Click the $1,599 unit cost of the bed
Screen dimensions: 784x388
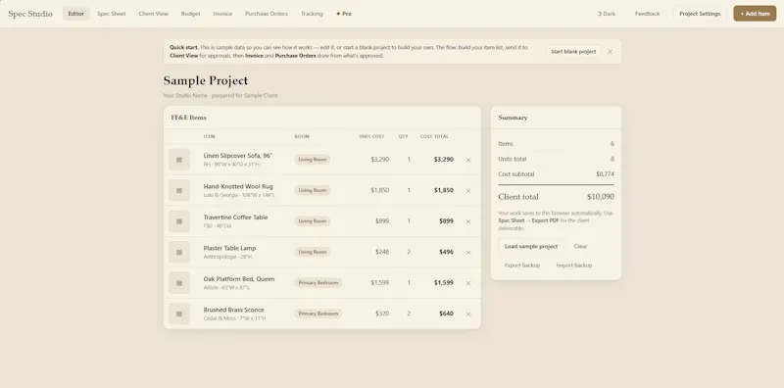coord(380,283)
